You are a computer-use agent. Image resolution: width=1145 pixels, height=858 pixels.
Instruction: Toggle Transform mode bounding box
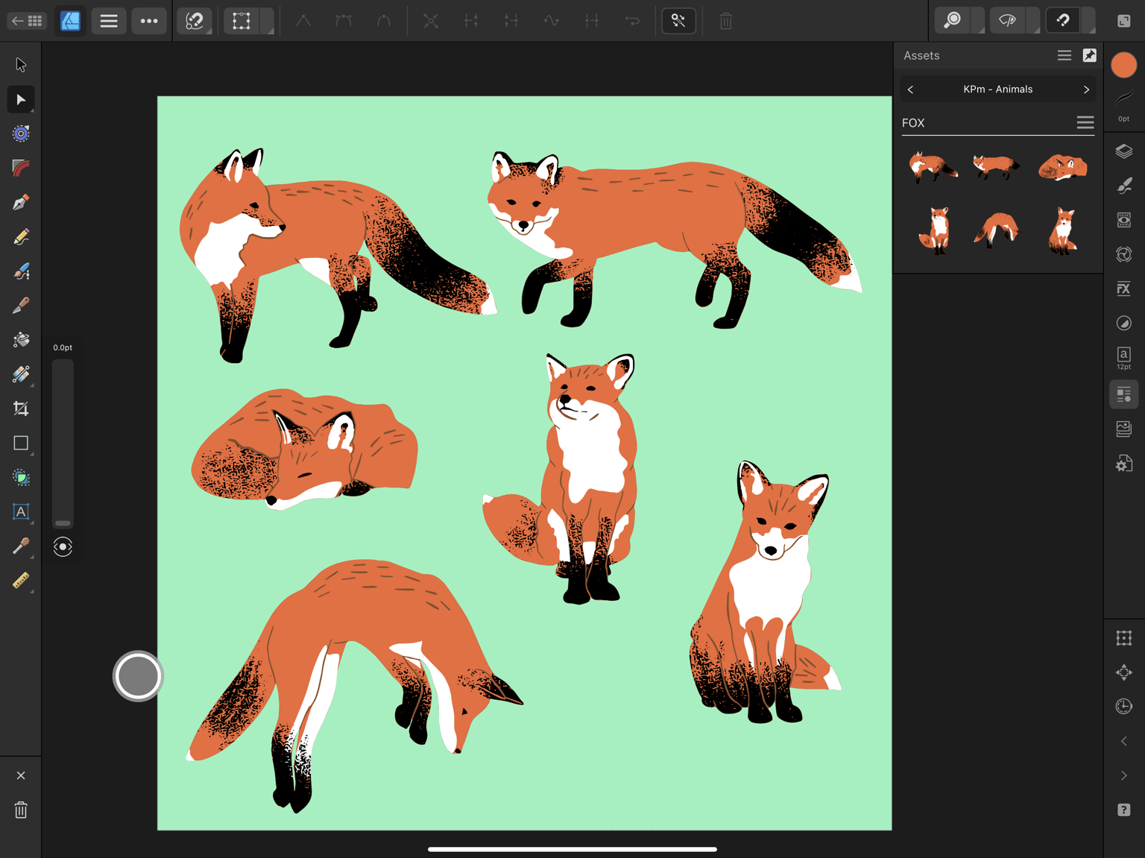[242, 21]
